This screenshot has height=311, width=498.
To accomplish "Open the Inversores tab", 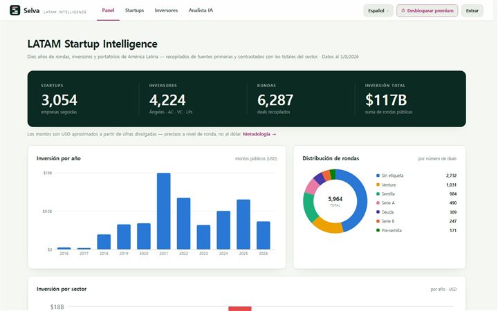I will [166, 10].
